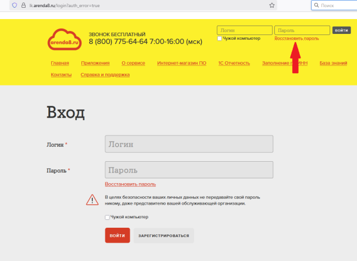Go to the 'Приложения' menu item
The height and width of the screenshot is (261, 357).
click(95, 63)
